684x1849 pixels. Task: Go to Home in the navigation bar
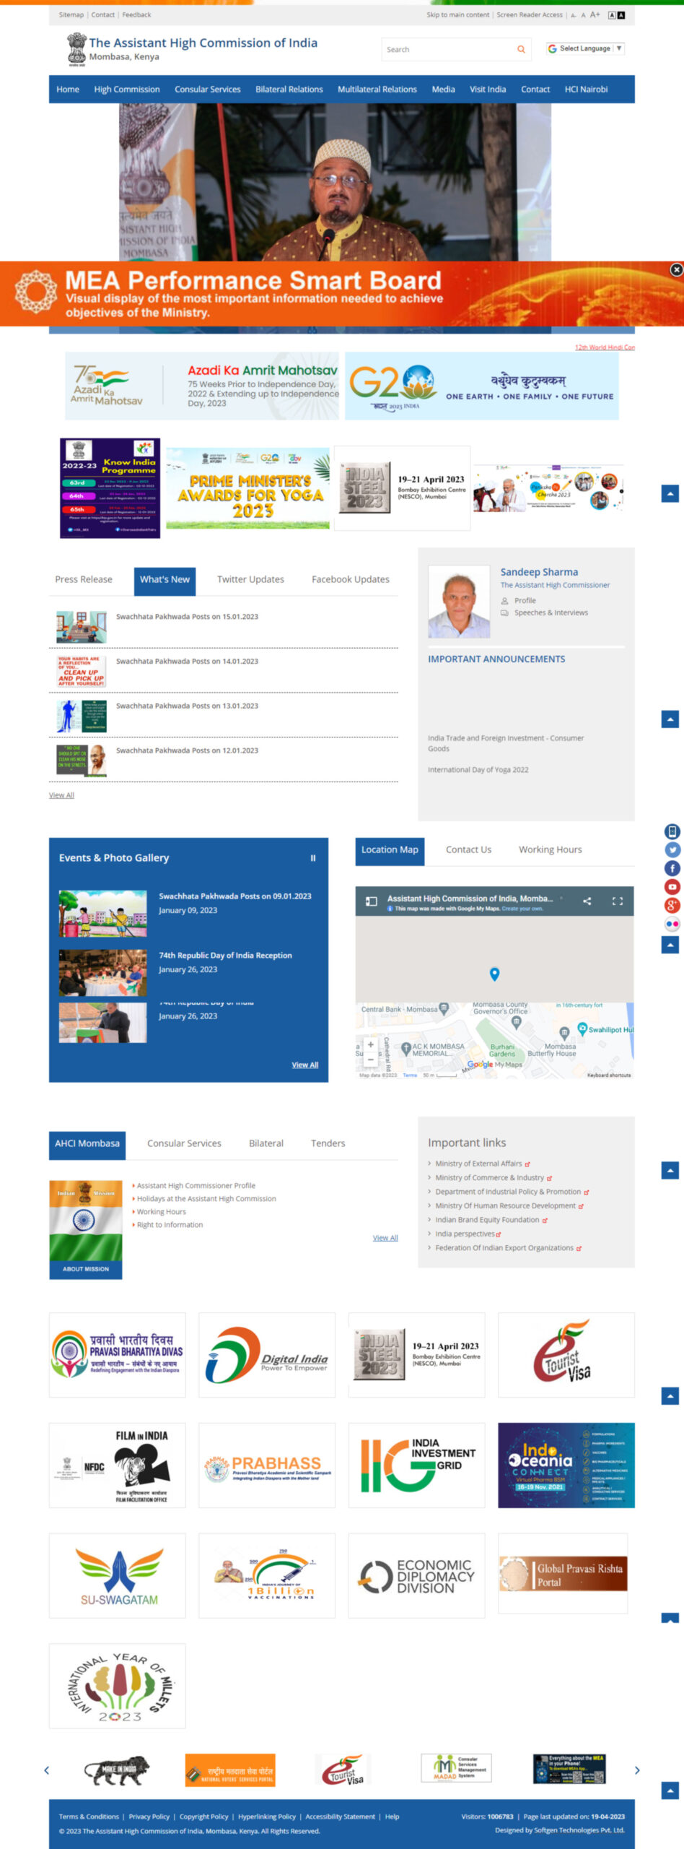pyautogui.click(x=68, y=90)
